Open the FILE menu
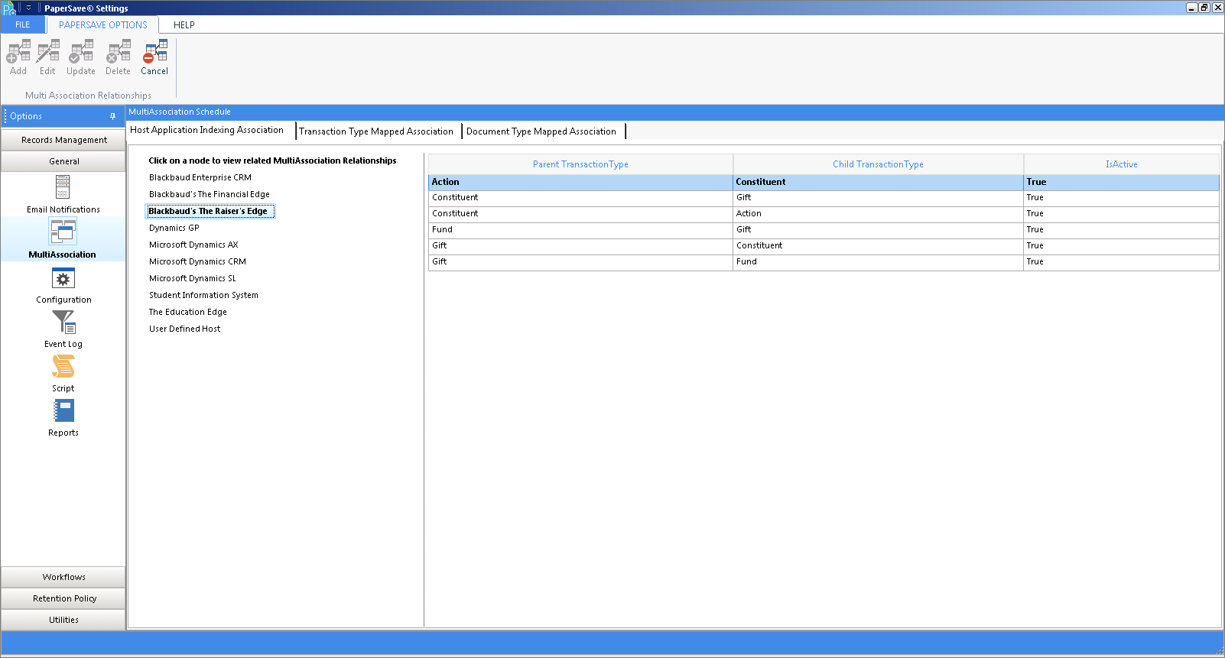Viewport: 1225px width, 658px height. [x=23, y=25]
